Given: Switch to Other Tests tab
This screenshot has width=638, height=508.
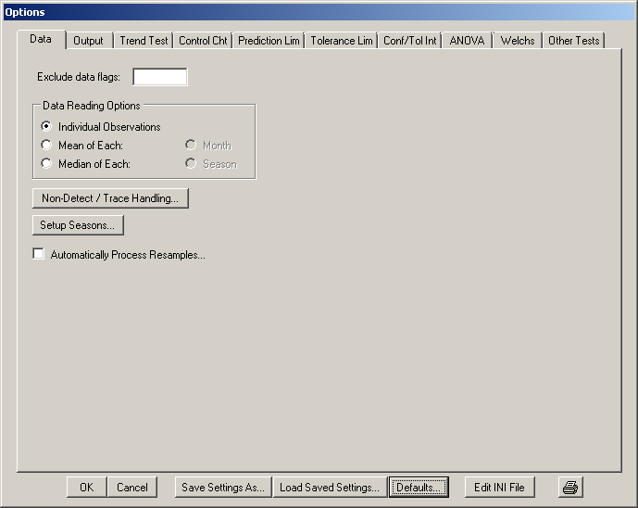Looking at the screenshot, I should pyautogui.click(x=573, y=41).
